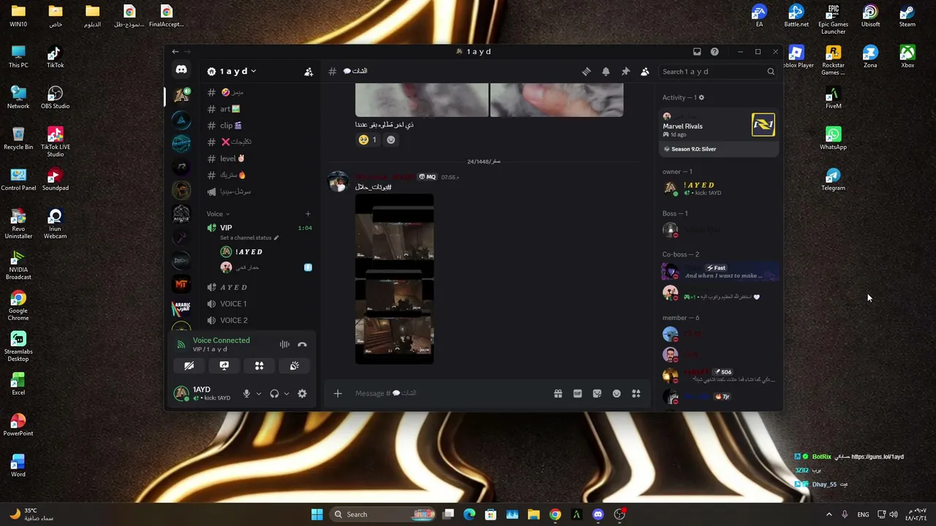Go back with the Discord back arrow
The height and width of the screenshot is (526, 936).
point(175,52)
